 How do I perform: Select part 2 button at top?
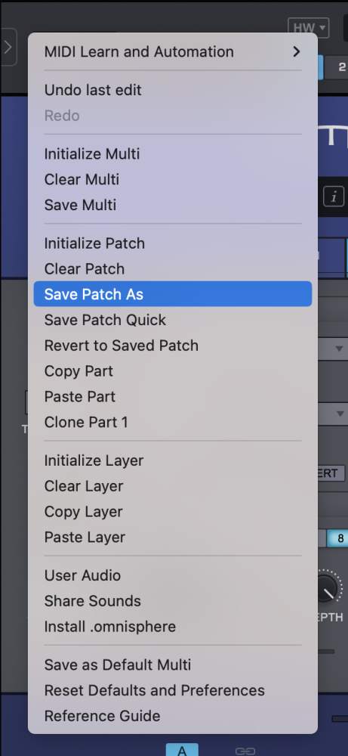tap(338, 67)
